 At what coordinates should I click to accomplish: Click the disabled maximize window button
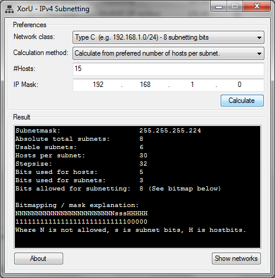pos(235,7)
